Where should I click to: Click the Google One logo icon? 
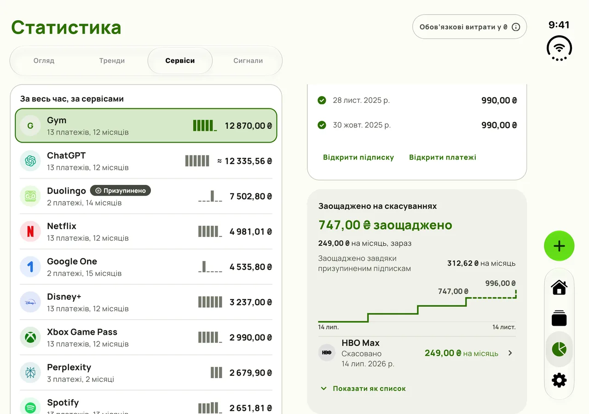coord(30,267)
